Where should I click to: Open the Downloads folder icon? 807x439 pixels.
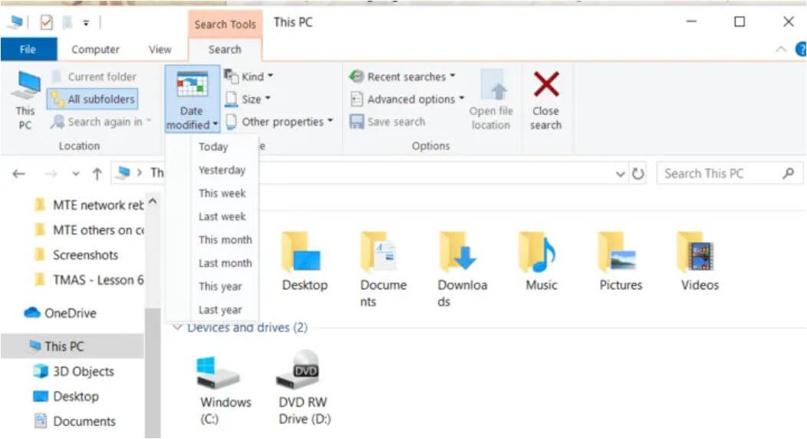[462, 253]
